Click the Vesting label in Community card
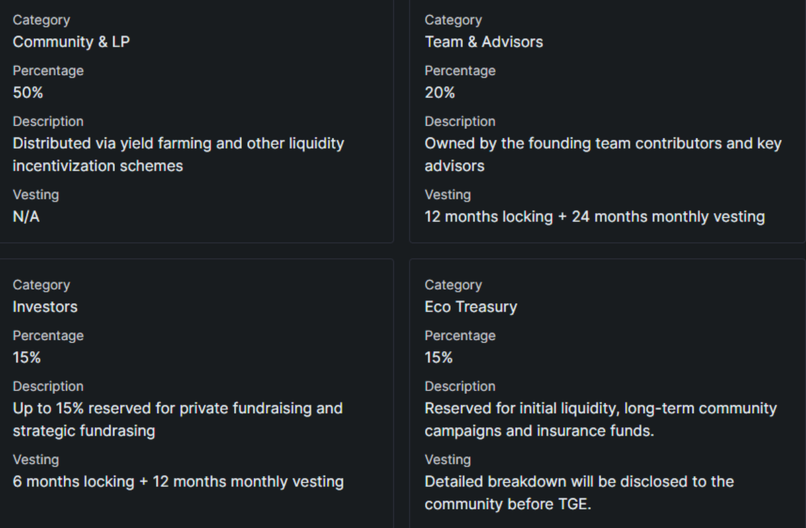Image resolution: width=806 pixels, height=528 pixels. (36, 195)
